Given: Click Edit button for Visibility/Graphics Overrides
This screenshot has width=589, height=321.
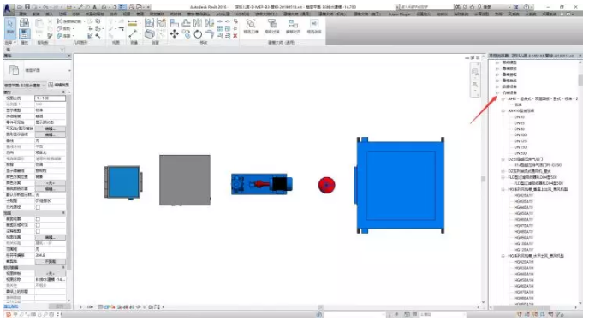Looking at the screenshot, I should click(51, 128).
